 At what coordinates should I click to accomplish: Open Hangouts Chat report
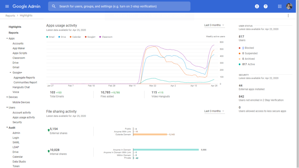[x=21, y=87]
